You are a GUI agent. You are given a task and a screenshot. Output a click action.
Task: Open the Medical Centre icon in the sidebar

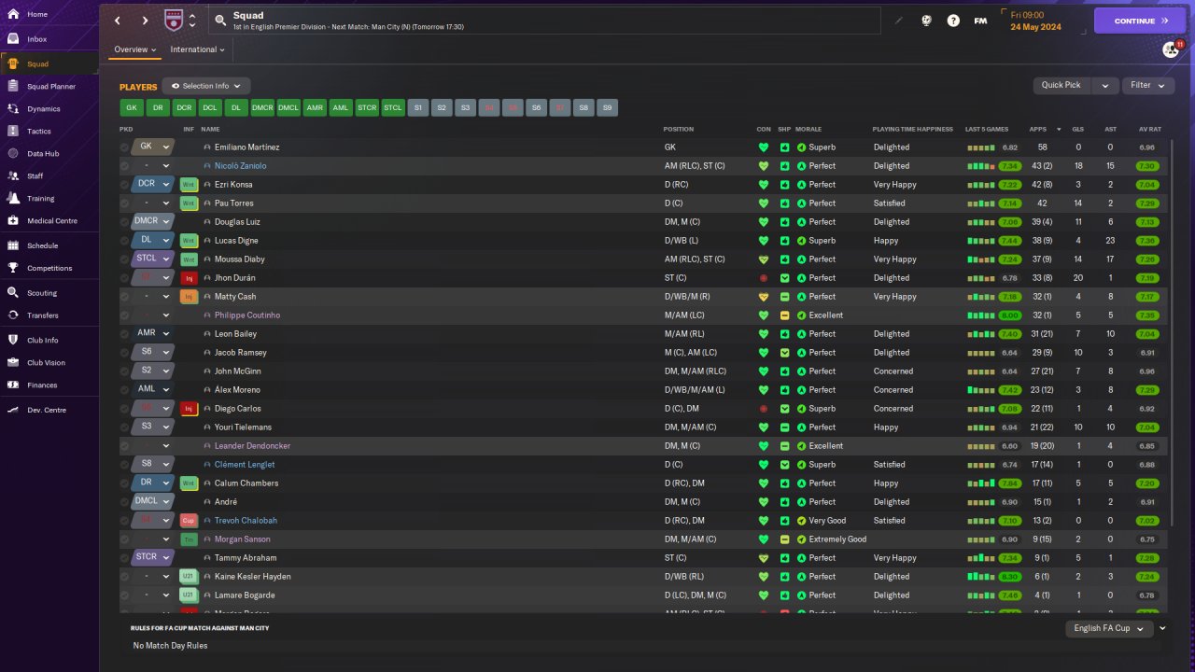click(13, 221)
